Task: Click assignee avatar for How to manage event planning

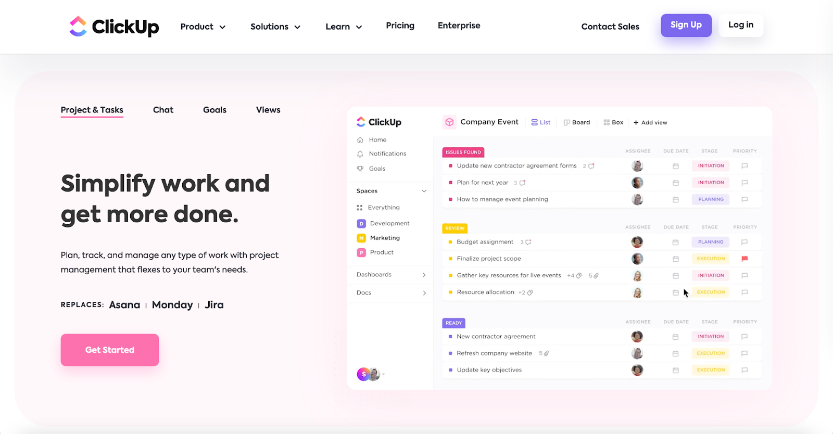Action: (637, 199)
